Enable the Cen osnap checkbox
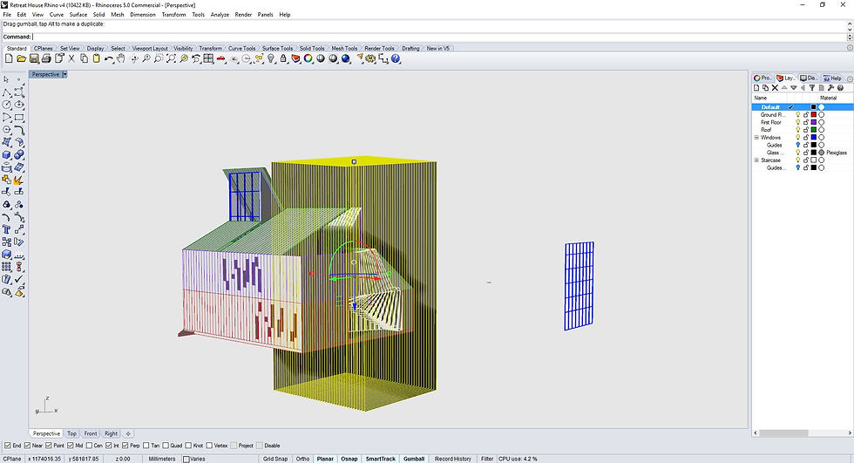 click(89, 446)
